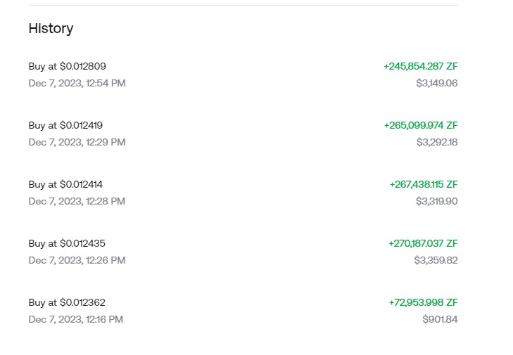Click the $3,359.82 dollar value
This screenshot has height=355, width=513.
(x=436, y=260)
